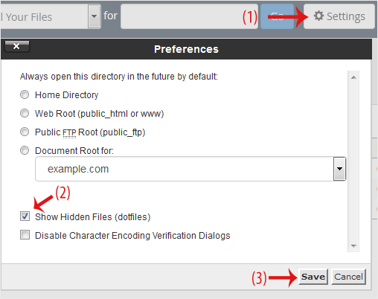The image size is (378, 299).
Task: Enable Disable Character Encoding Verification Dialogs
Action: (25, 235)
